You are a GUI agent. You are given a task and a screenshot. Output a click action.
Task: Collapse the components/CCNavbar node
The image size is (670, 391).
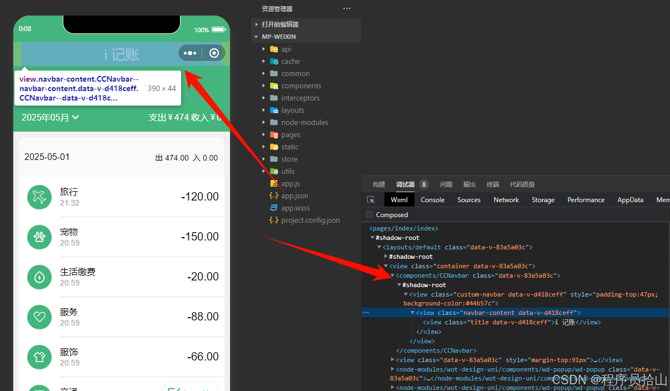393,275
